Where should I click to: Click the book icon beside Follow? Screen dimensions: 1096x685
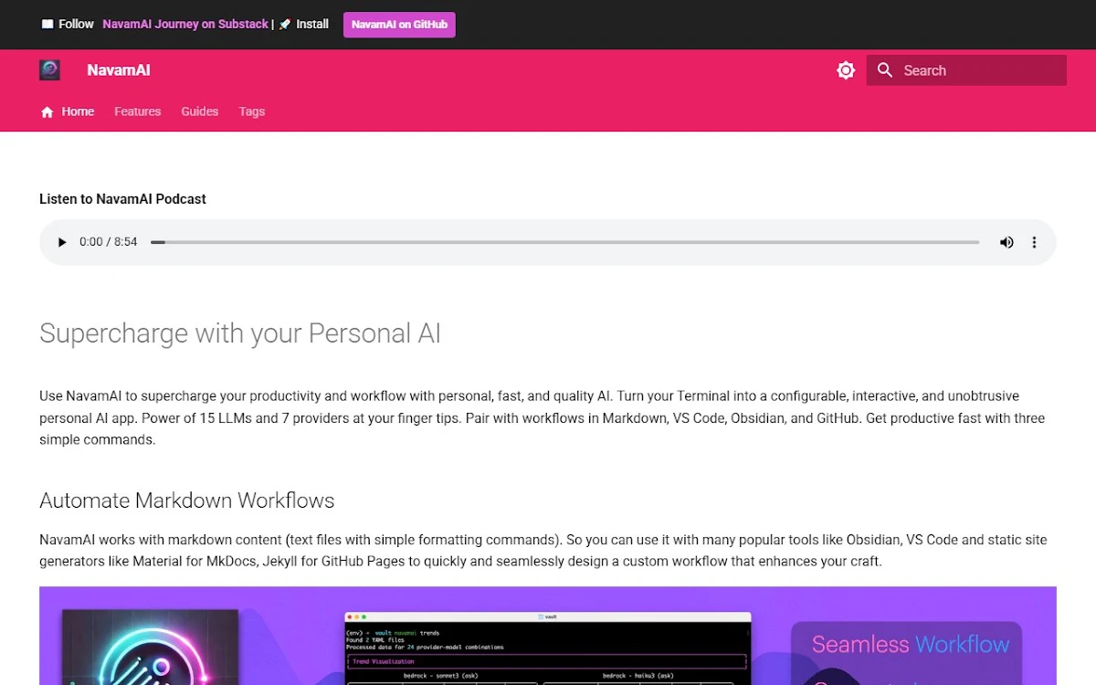click(x=47, y=25)
